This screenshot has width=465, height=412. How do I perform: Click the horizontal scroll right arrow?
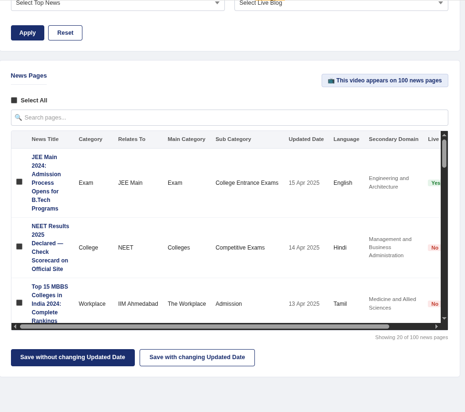[x=436, y=326]
